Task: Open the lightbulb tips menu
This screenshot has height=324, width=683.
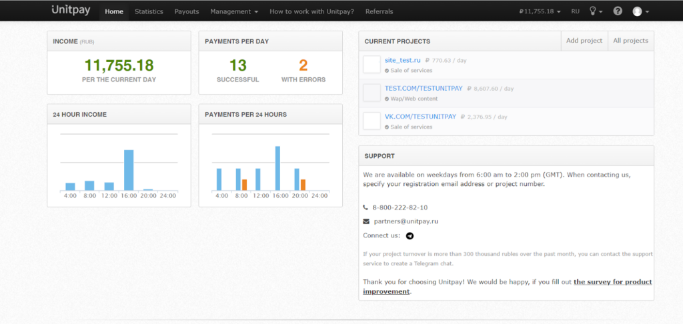Action: pyautogui.click(x=596, y=11)
